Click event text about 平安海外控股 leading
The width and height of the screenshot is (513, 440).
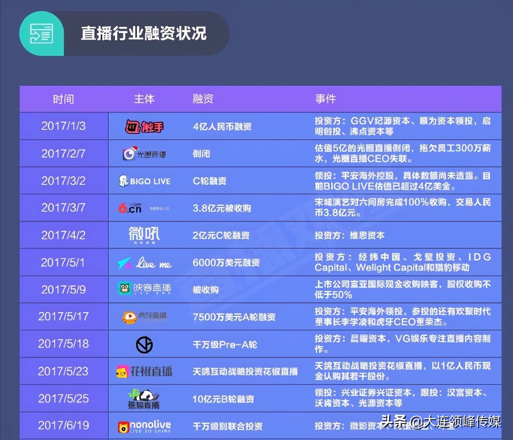pos(403,181)
